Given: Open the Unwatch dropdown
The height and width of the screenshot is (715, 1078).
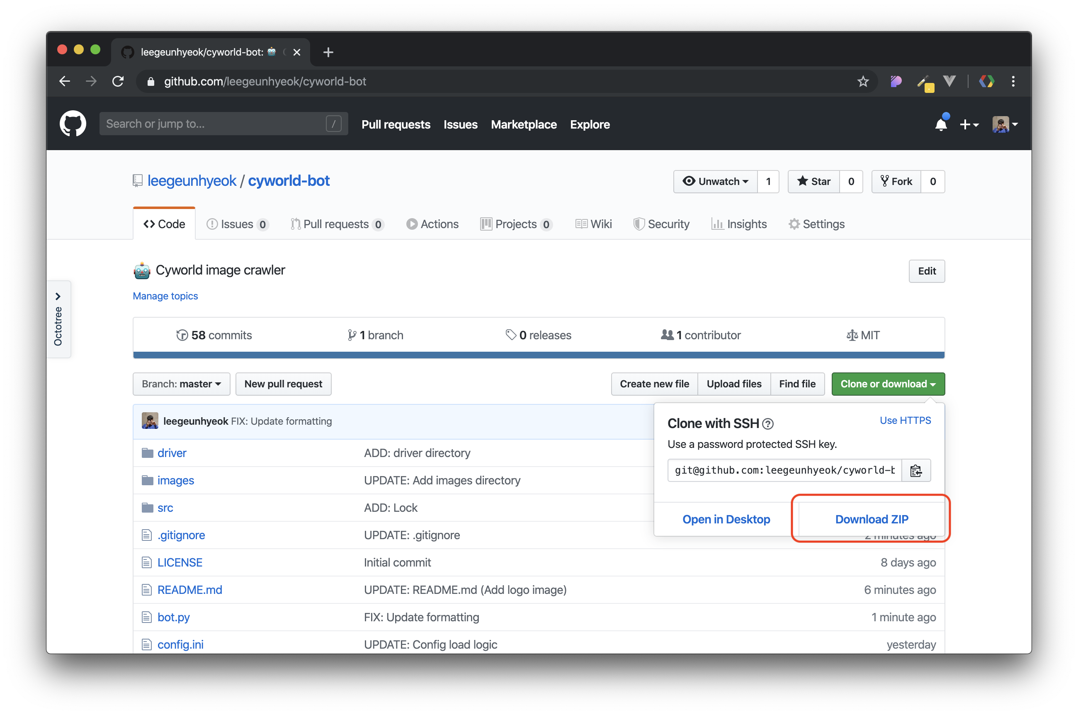Looking at the screenshot, I should (x=715, y=182).
